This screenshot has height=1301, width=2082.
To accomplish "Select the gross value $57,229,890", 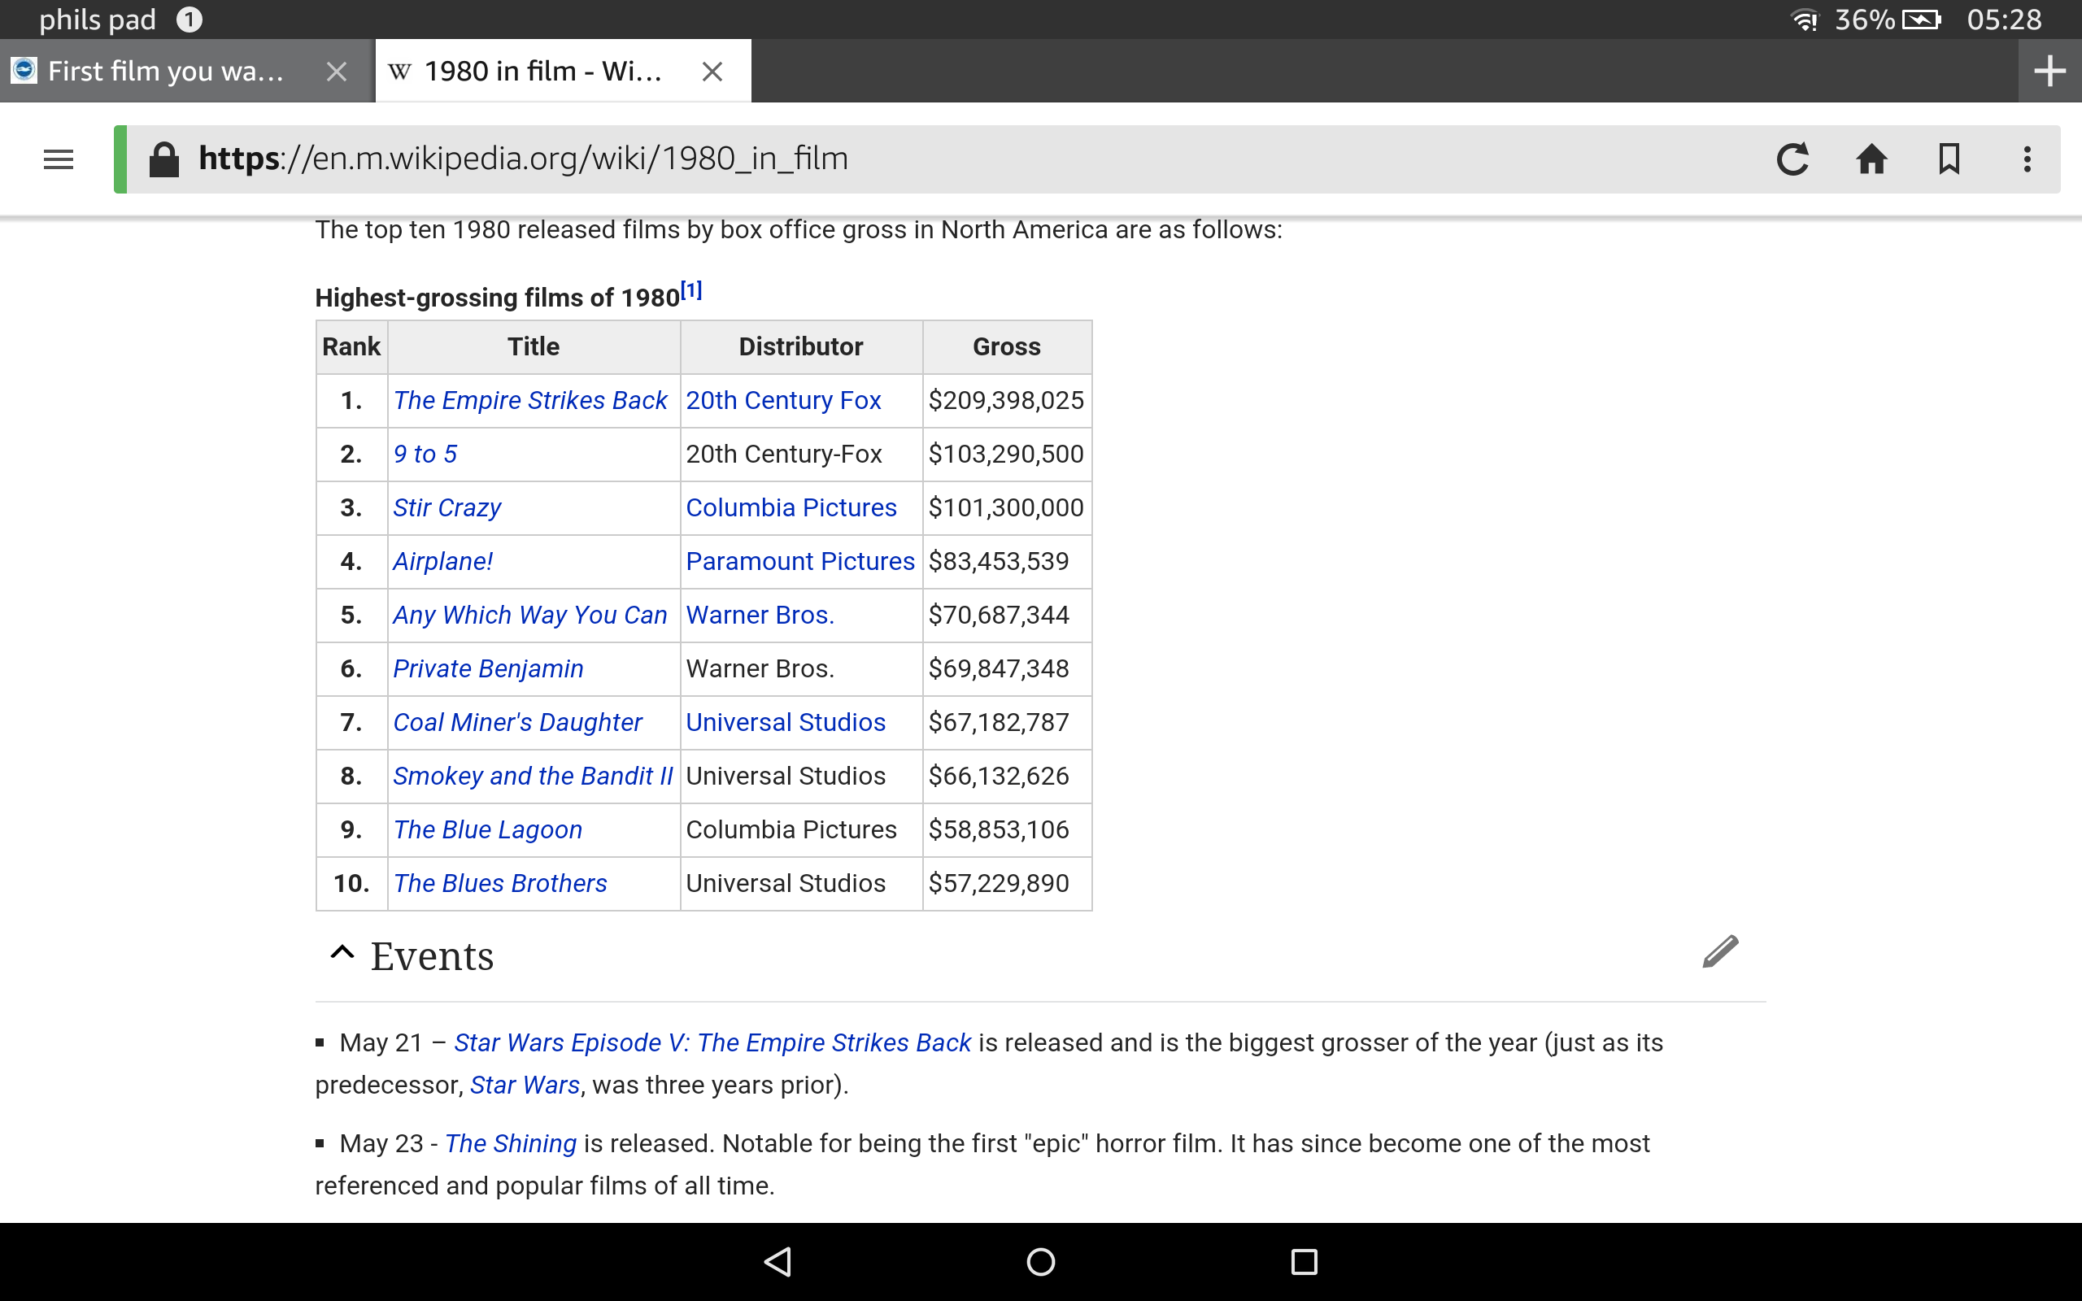I will [x=998, y=883].
